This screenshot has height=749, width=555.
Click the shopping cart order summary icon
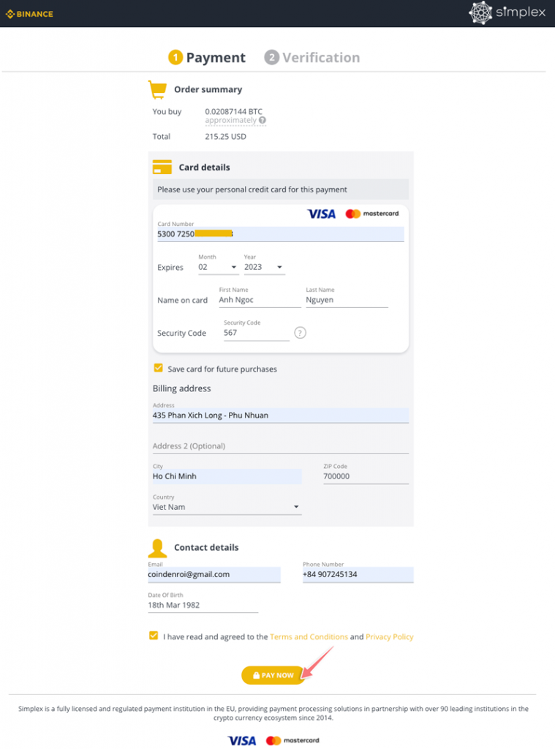157,89
